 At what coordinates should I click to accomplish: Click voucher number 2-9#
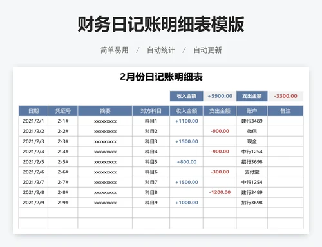(x=63, y=203)
